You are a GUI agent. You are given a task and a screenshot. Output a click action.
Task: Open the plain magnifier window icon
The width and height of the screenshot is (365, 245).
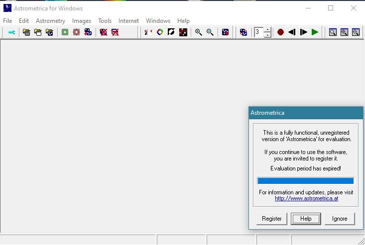[333, 32]
